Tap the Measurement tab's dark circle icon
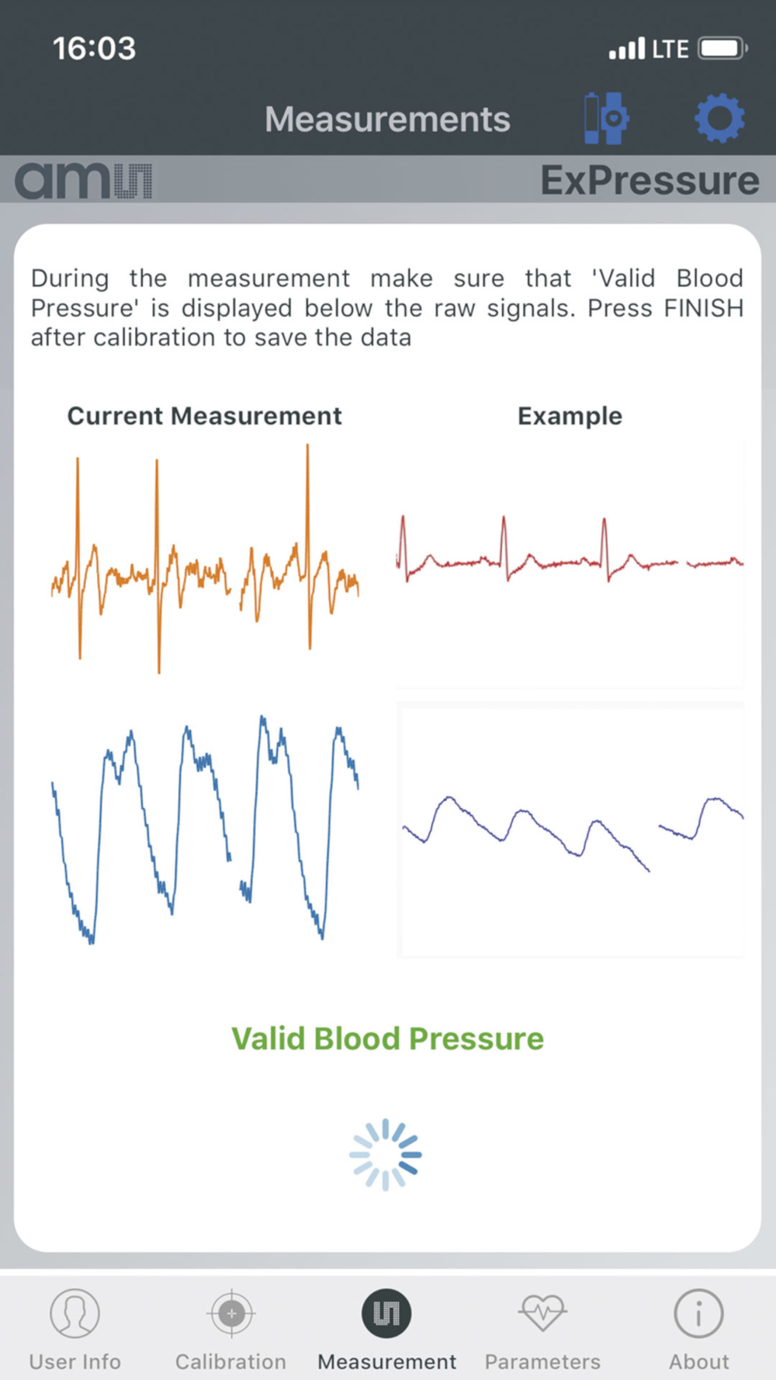The width and height of the screenshot is (776, 1380). 386,1313
